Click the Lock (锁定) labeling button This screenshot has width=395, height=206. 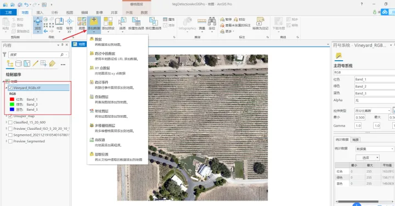click(x=239, y=19)
